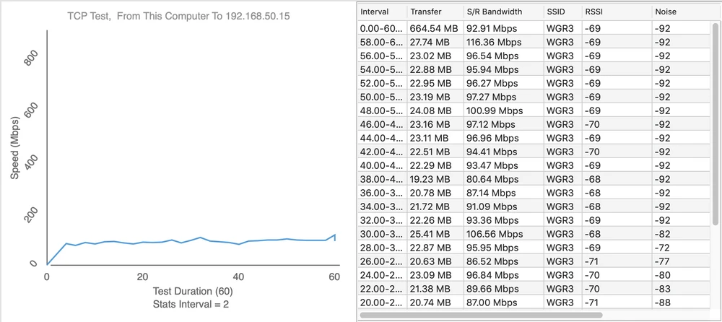The height and width of the screenshot is (322, 722).
Task: Click the table's vertical scrollbar thumb
Action: [x=714, y=123]
